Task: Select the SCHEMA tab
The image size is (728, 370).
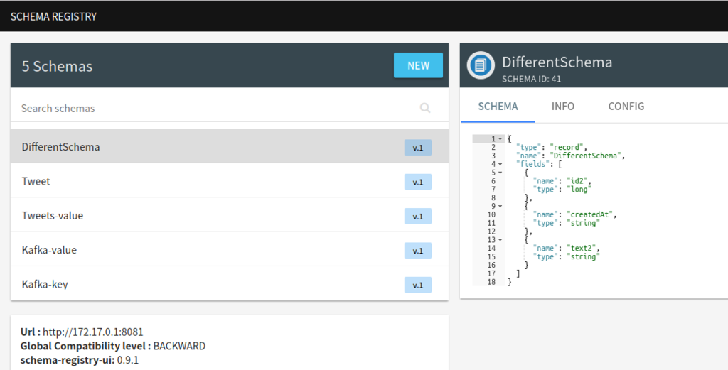Action: 498,107
